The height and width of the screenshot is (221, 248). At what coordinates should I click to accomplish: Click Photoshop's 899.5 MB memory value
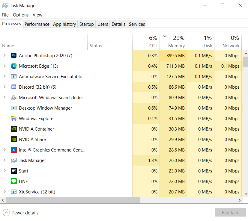pyautogui.click(x=175, y=56)
